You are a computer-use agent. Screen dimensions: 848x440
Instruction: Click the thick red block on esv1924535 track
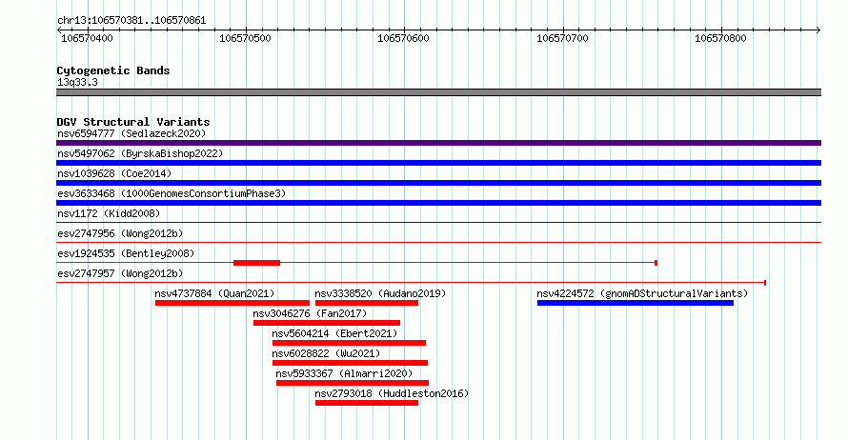[x=257, y=263]
